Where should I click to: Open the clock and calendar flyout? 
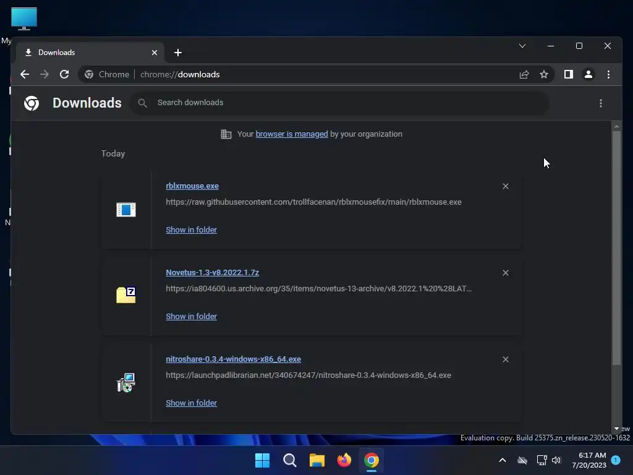click(x=589, y=460)
